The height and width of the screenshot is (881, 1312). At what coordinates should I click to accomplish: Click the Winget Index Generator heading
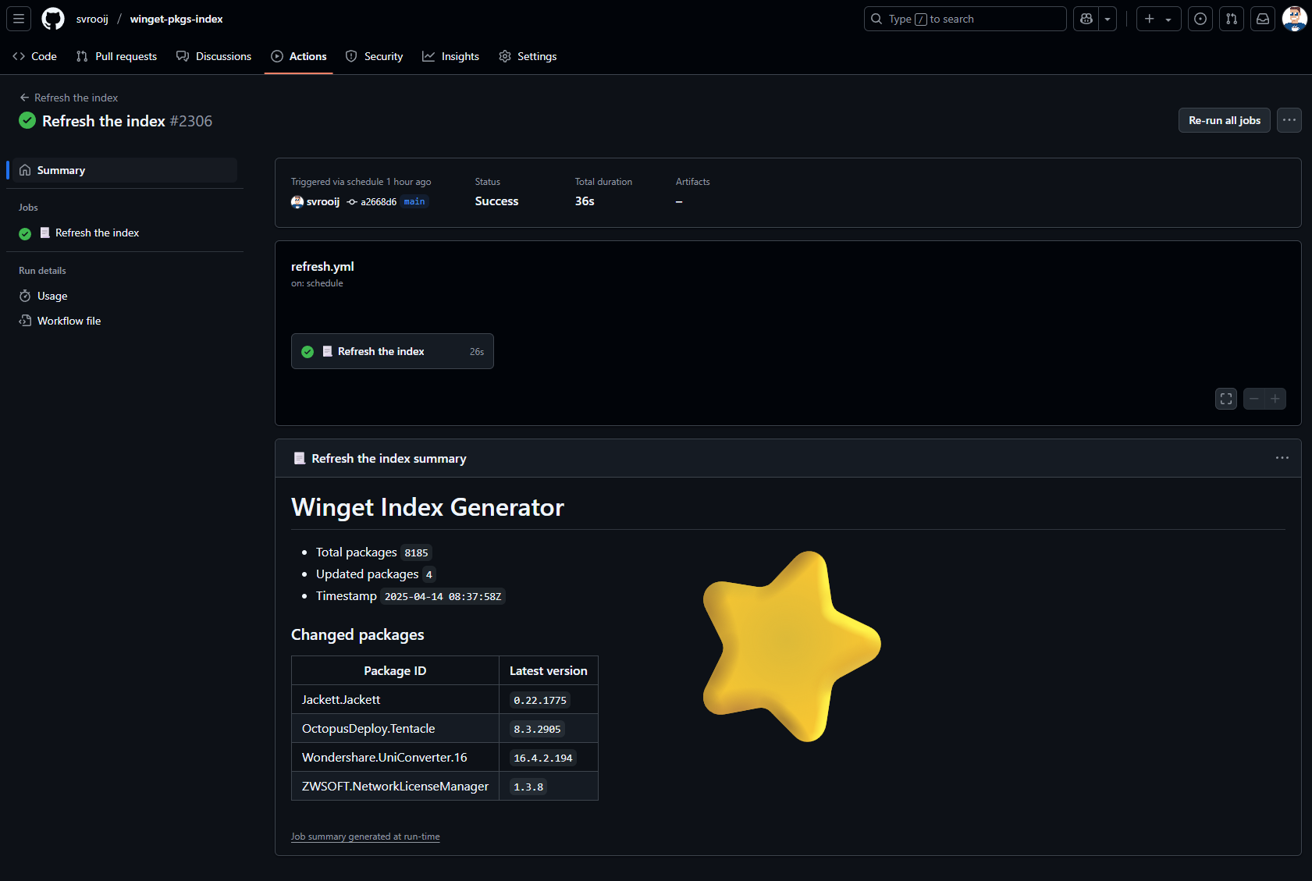coord(428,507)
